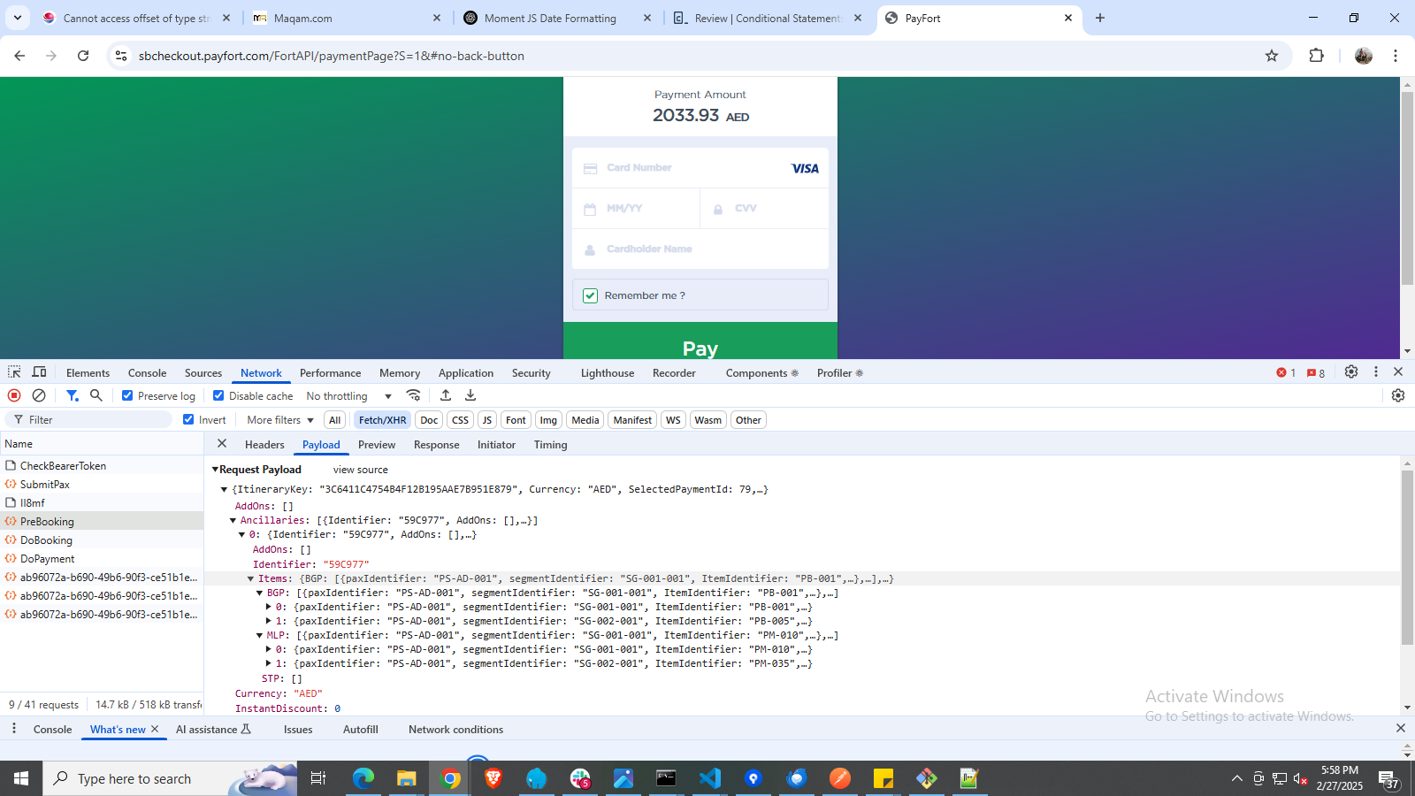Open the Console panel tab
Image resolution: width=1415 pixels, height=796 pixels.
click(x=147, y=373)
